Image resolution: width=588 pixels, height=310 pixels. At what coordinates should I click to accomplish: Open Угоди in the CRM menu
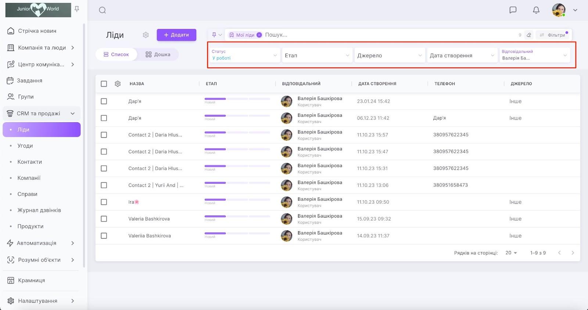pos(25,146)
